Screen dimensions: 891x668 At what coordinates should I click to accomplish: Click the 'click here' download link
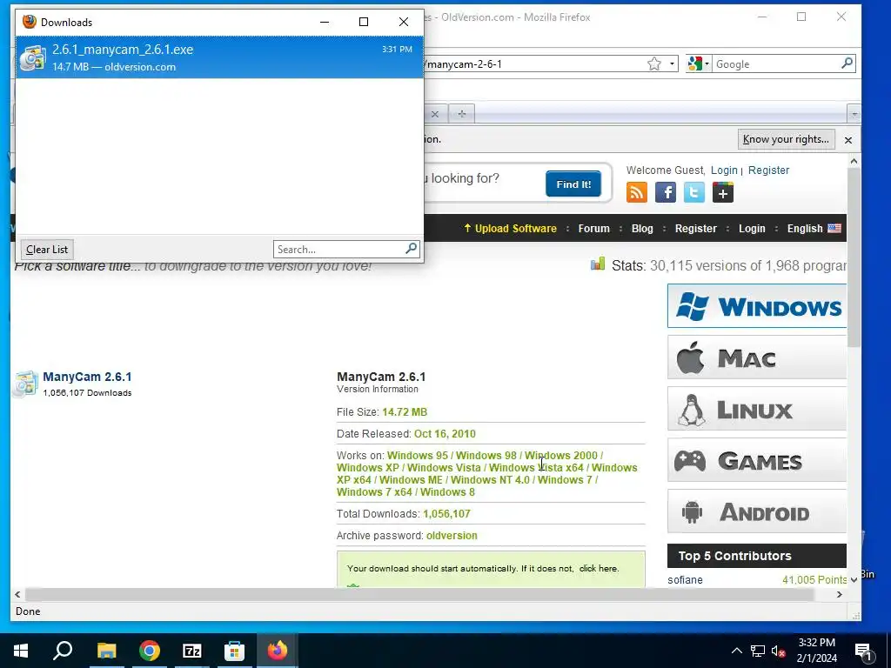click(599, 569)
